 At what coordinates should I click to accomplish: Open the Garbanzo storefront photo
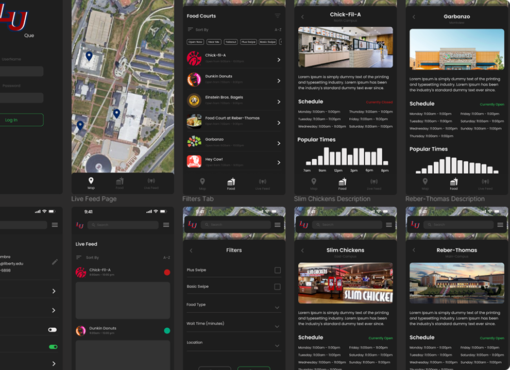pos(456,49)
